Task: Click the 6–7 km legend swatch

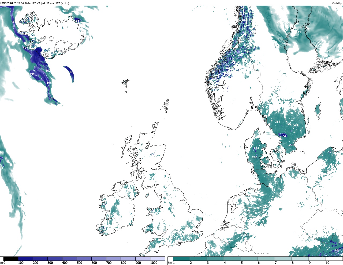Action: 266,259
